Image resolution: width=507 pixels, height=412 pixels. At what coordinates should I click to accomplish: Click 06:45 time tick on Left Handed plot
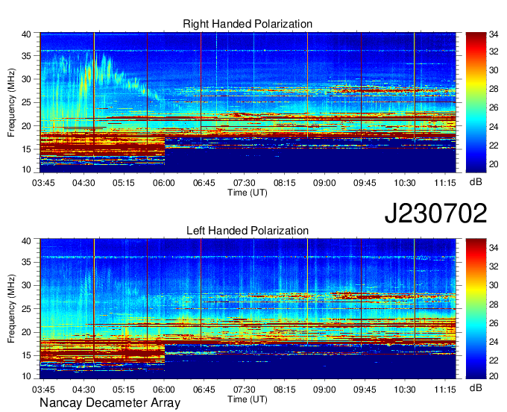(204, 390)
